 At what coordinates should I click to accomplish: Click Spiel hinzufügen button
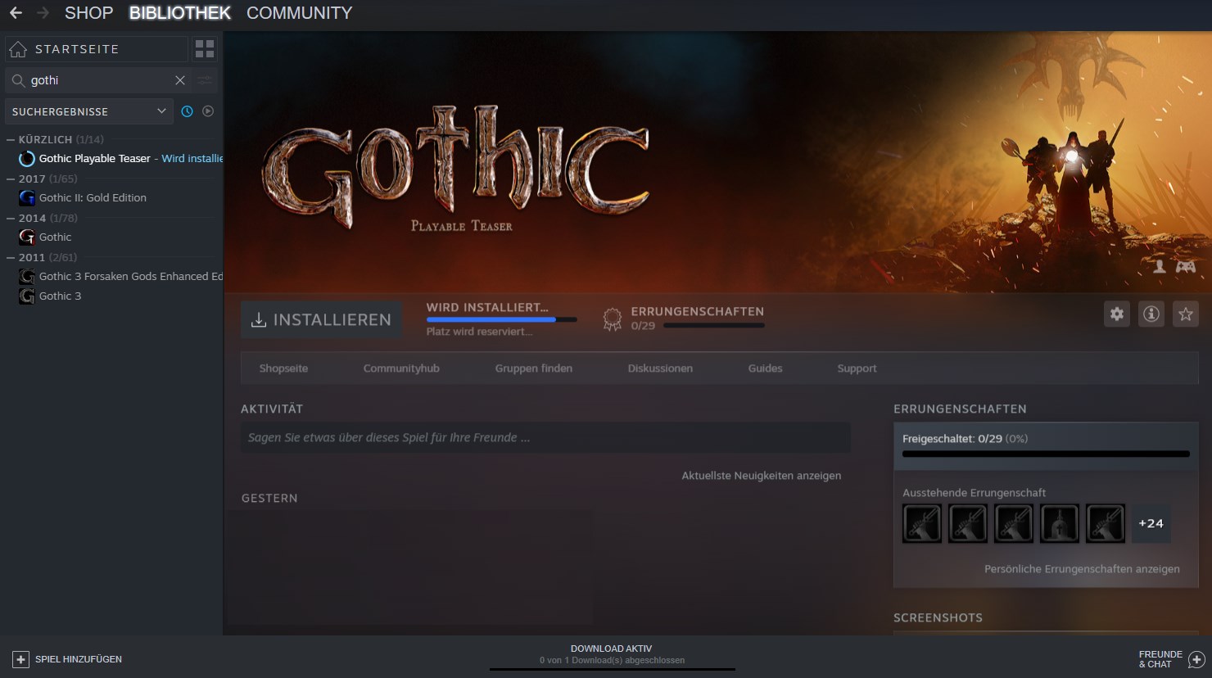[67, 659]
